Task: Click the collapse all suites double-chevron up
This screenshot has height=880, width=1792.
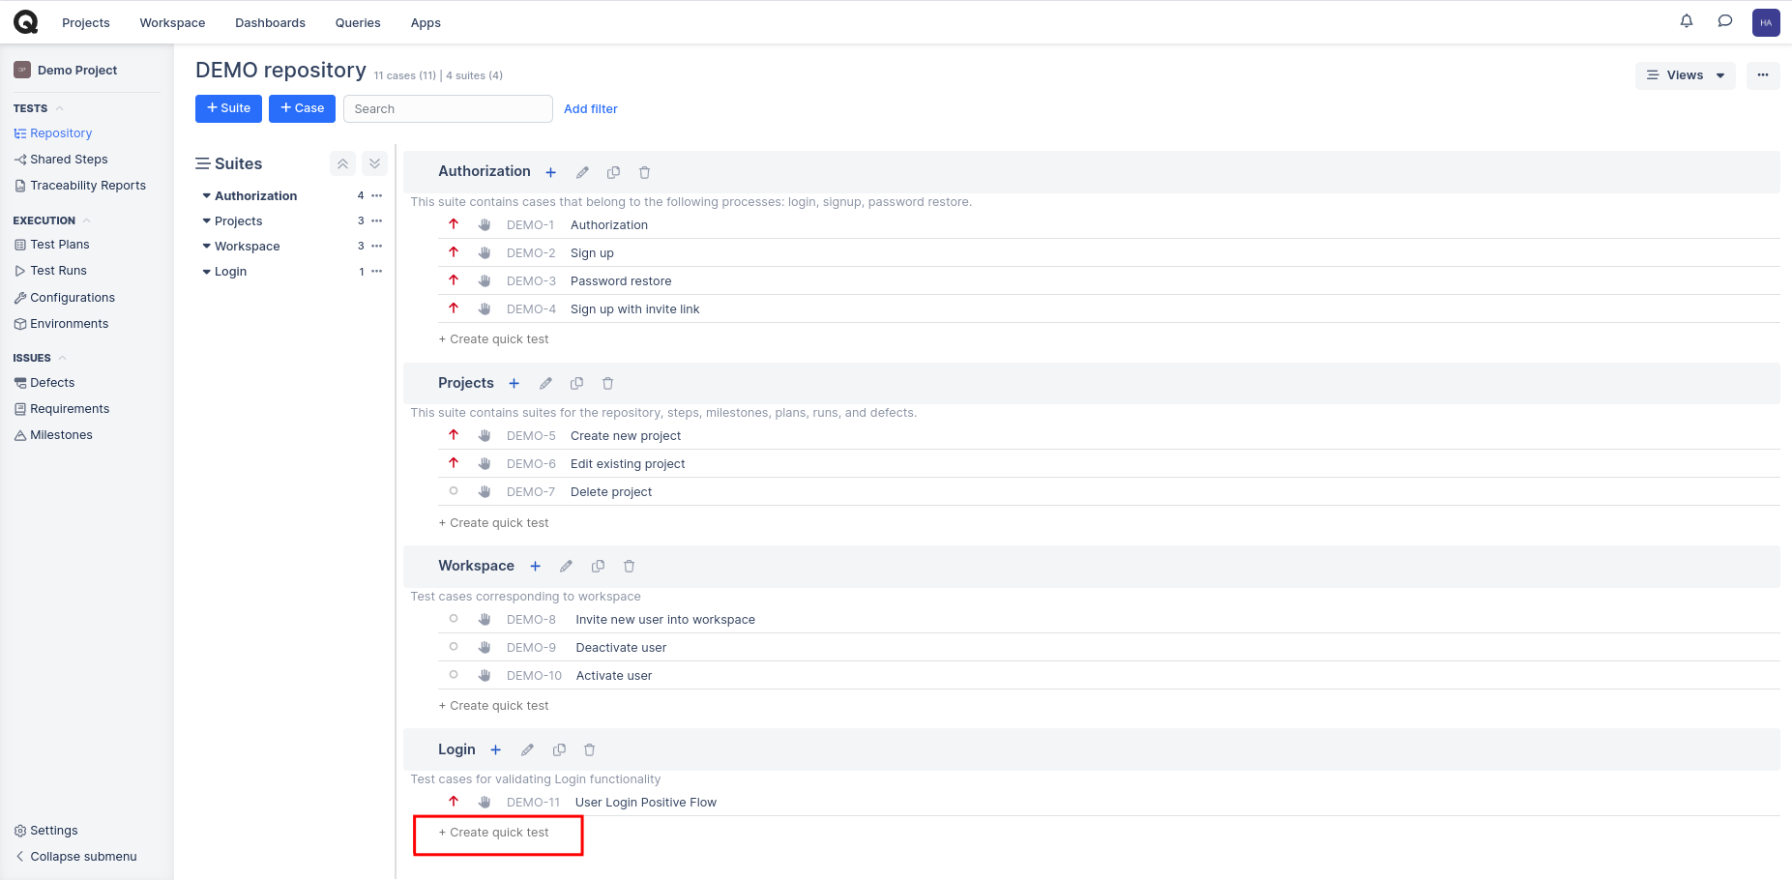Action: 342,164
